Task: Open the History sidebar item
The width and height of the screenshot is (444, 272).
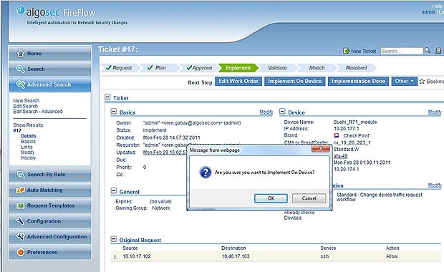Action: click(29, 157)
